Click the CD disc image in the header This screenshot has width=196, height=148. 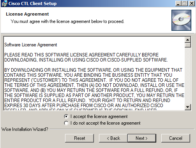click(x=181, y=20)
